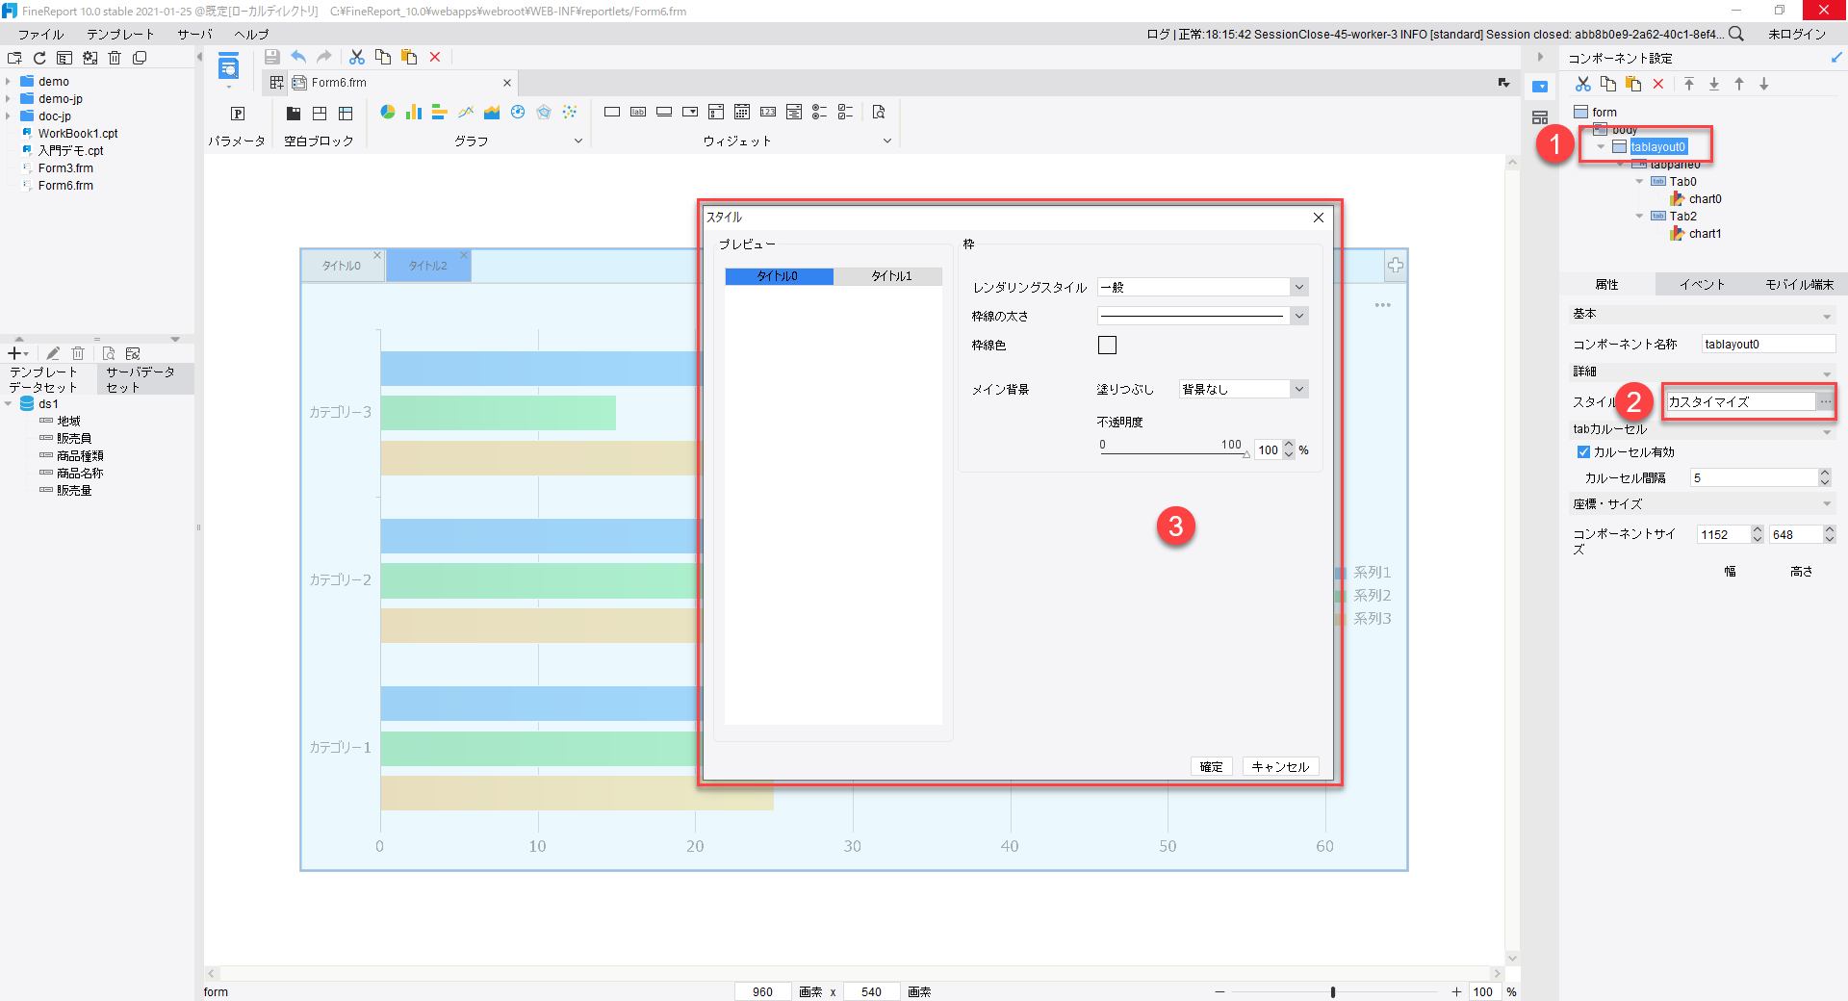This screenshot has width=1848, height=1001.
Task: Click the paste icon in main toolbar
Action: [x=409, y=58]
